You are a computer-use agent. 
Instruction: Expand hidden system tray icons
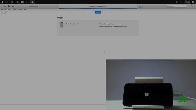174,2
